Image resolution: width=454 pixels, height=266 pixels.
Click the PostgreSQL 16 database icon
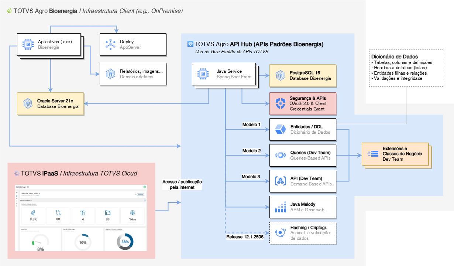(280, 75)
